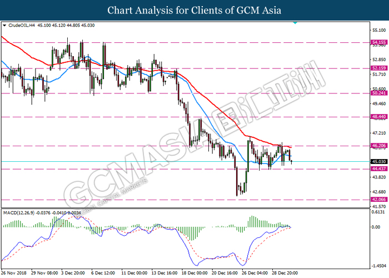This screenshot has height=278, width=389.
Task: Click the OHLC values 45.100 45.120 44.805 45.030
Action: point(66,26)
